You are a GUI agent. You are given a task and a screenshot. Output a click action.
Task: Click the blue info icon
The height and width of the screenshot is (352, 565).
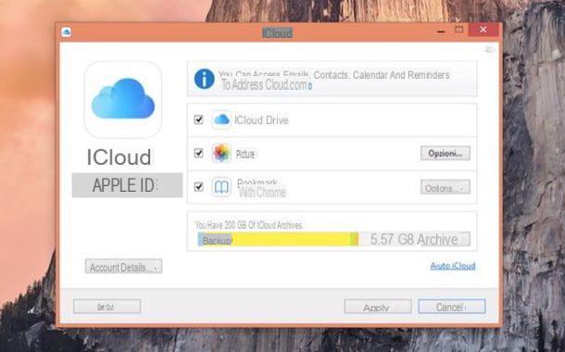tap(205, 79)
